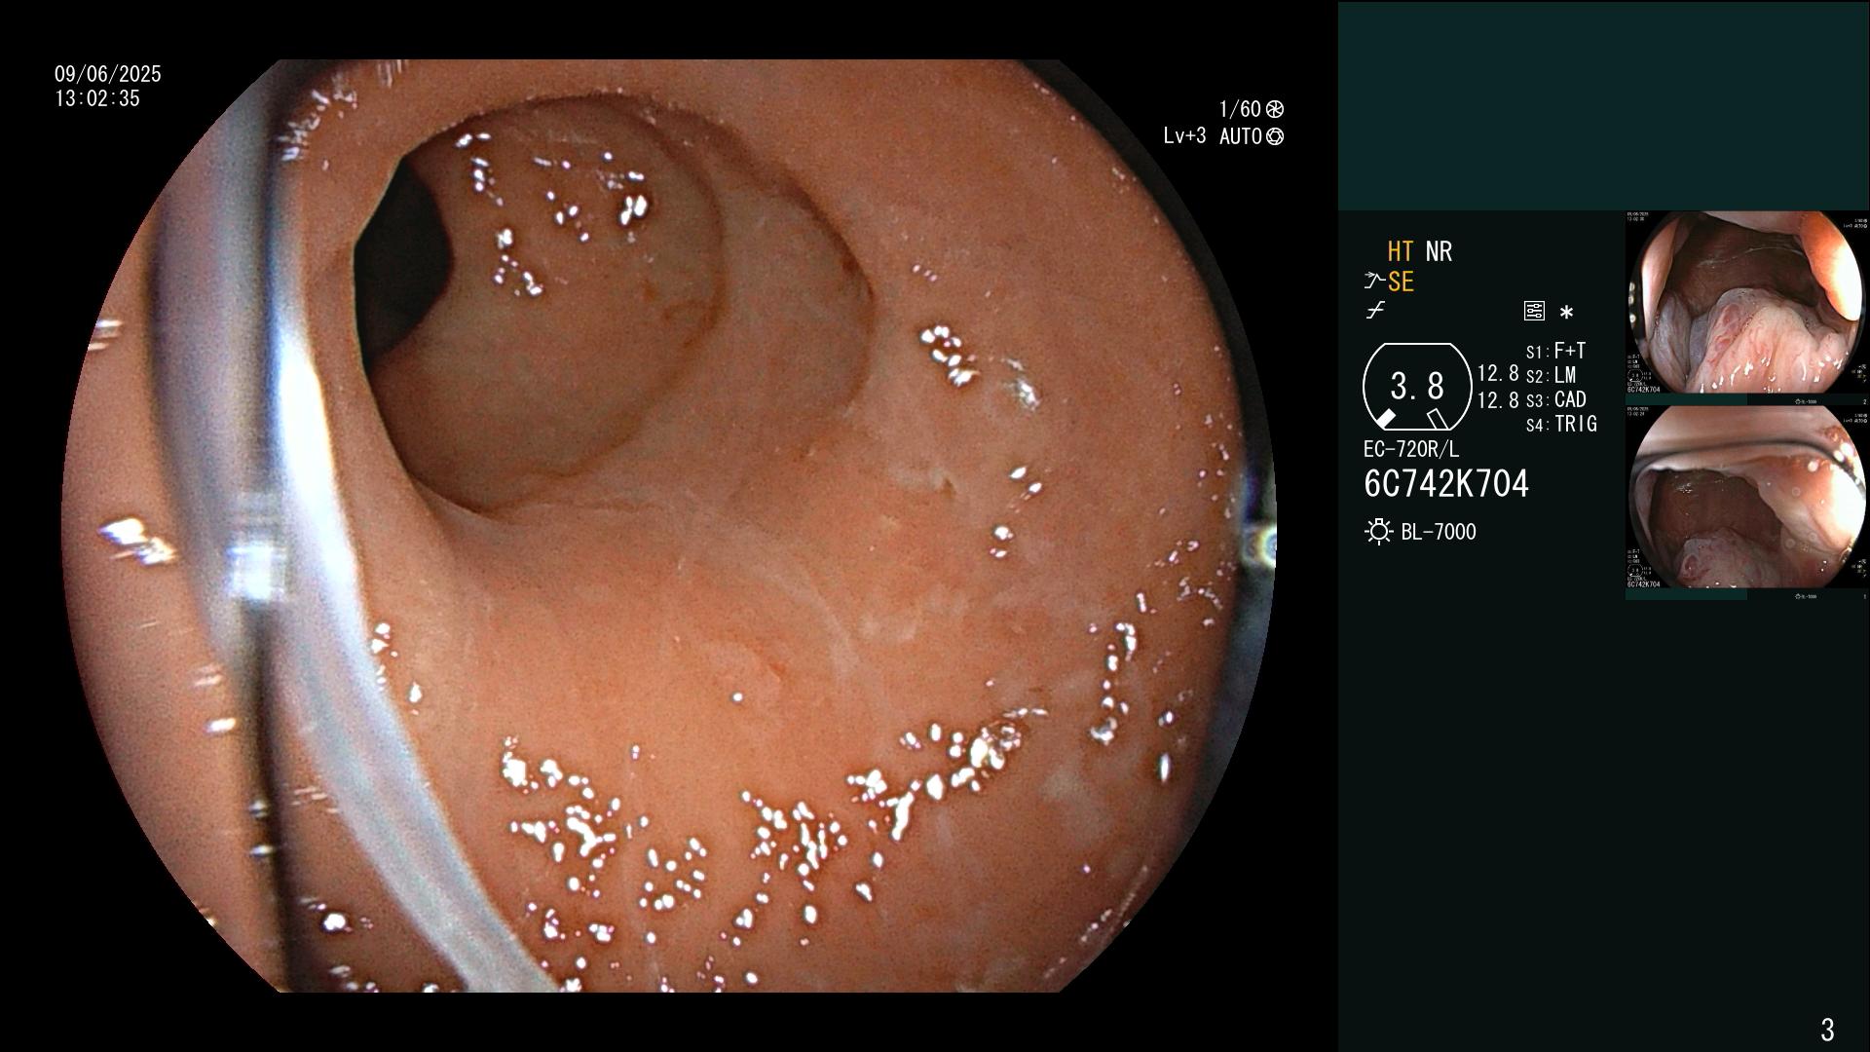Click the AUTO exposure mode text

(x=1241, y=136)
